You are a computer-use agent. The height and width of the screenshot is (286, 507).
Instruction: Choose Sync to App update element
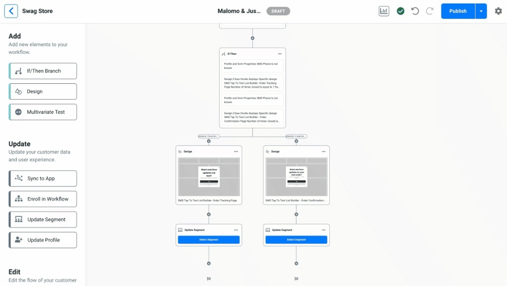(43, 179)
